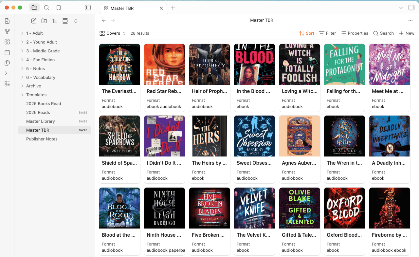Open the vault search magnifier icon
The image size is (419, 257).
[46, 8]
